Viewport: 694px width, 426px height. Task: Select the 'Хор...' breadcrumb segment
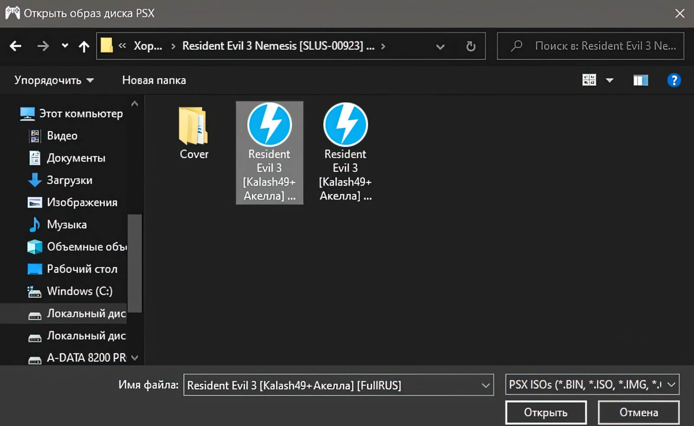coord(148,46)
